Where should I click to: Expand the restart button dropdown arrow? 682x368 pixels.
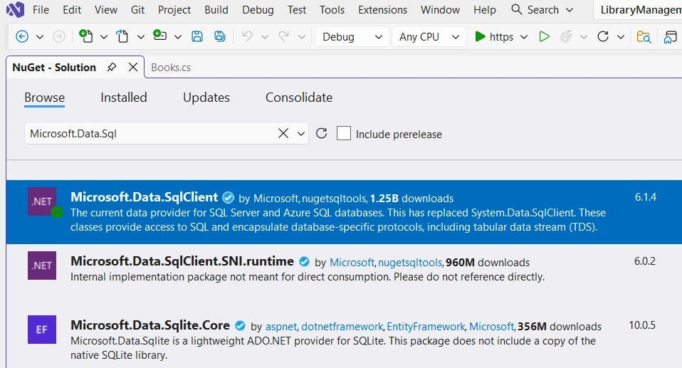click(621, 37)
